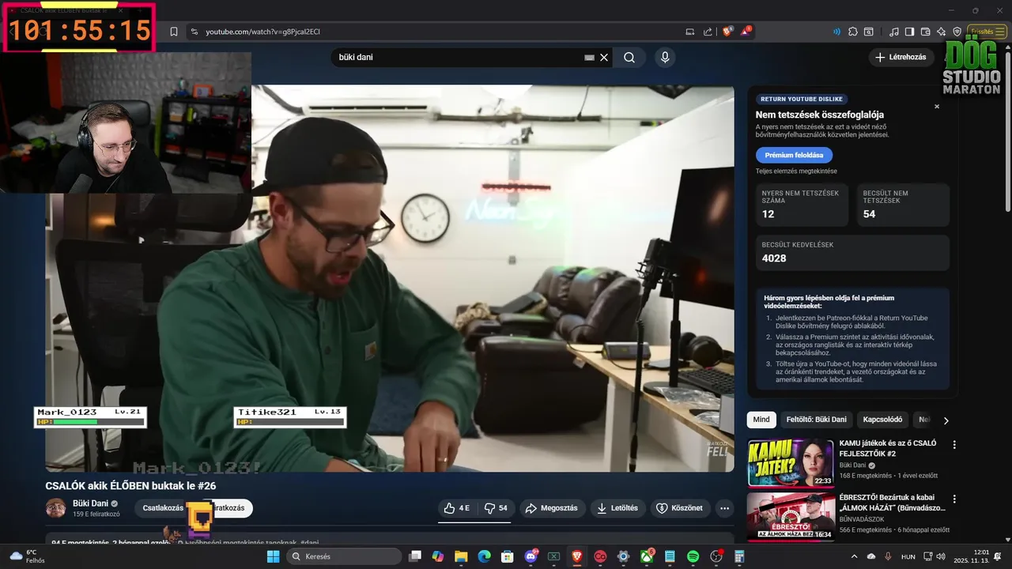
Task: Open the Leo AI sparkle icon
Action: pyautogui.click(x=941, y=32)
